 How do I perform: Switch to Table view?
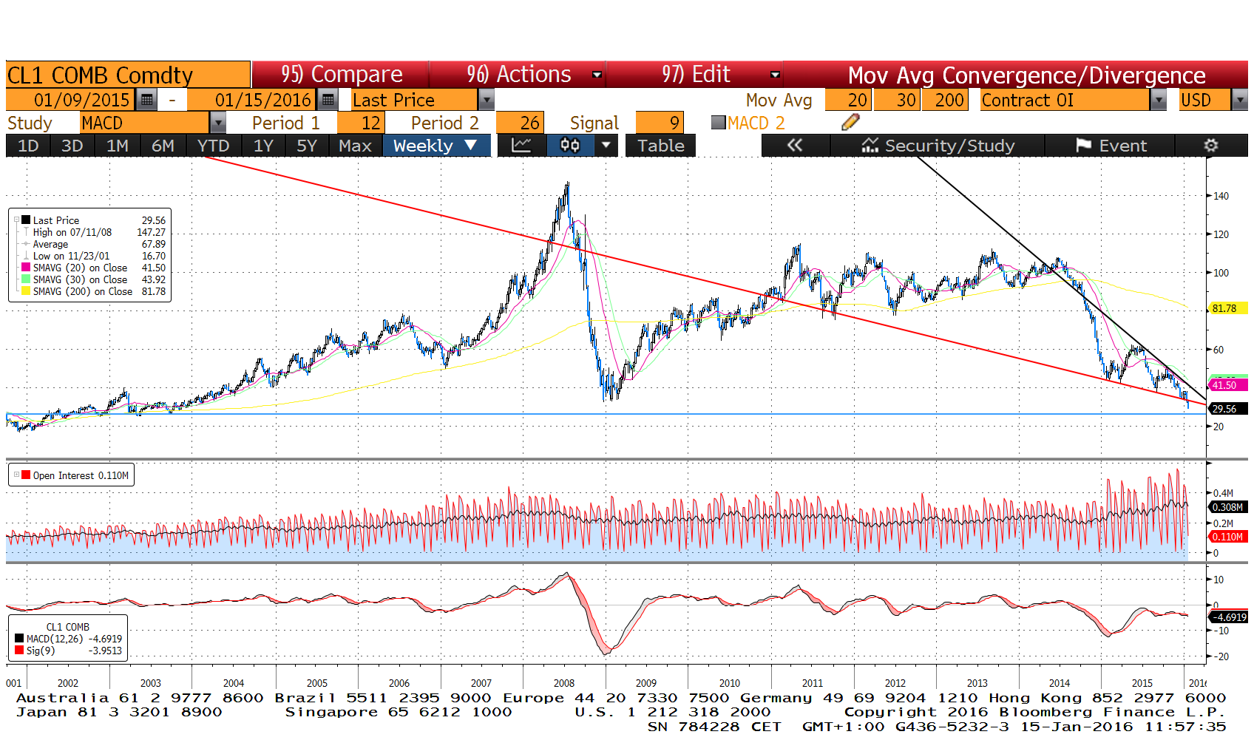(x=661, y=146)
